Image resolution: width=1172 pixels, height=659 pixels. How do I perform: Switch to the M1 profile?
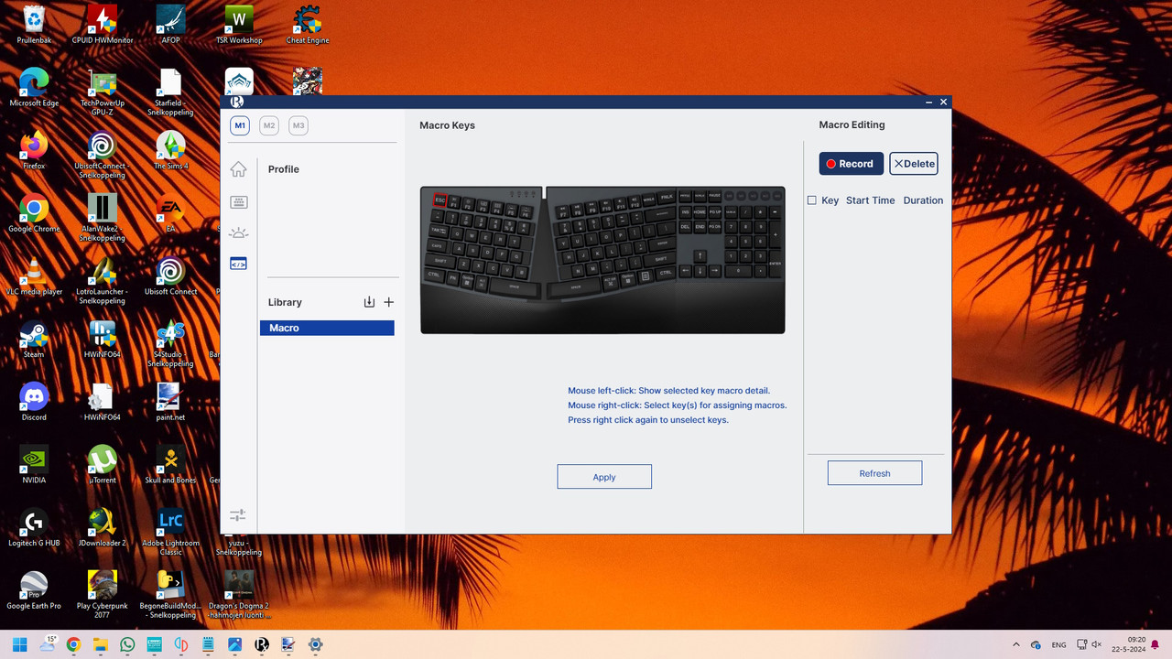pyautogui.click(x=239, y=125)
